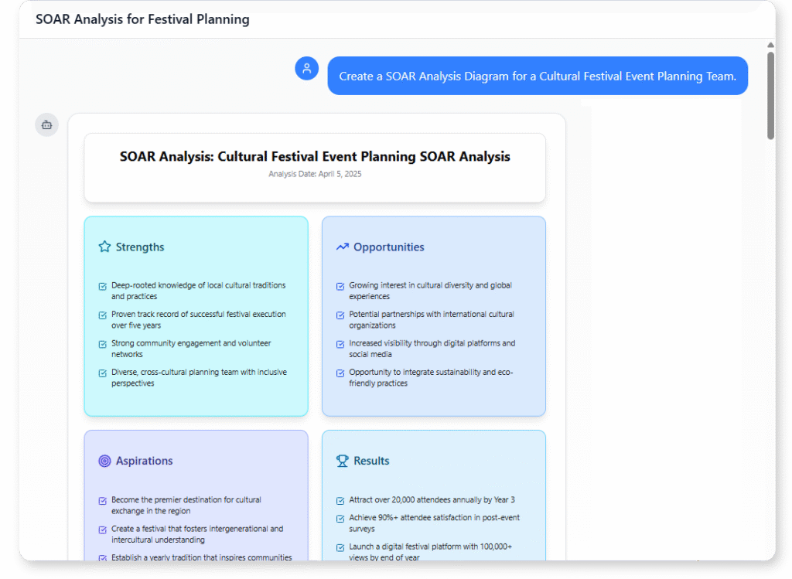792x579 pixels.
Task: Open the SOAR Analysis for Festival Planning tab
Action: (142, 19)
